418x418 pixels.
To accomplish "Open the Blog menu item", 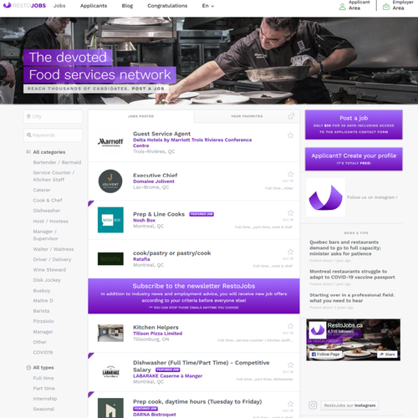I will pos(127,6).
